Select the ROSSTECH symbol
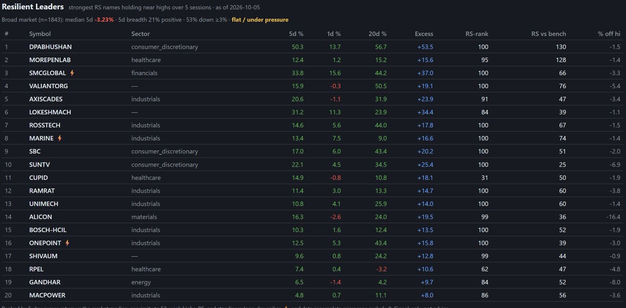The width and height of the screenshot is (626, 308). click(45, 125)
